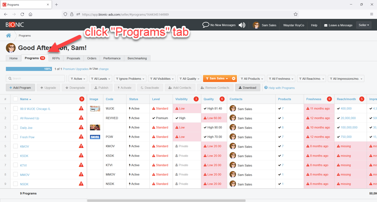Check the KSDK row checkbox

pyautogui.click(x=15, y=155)
